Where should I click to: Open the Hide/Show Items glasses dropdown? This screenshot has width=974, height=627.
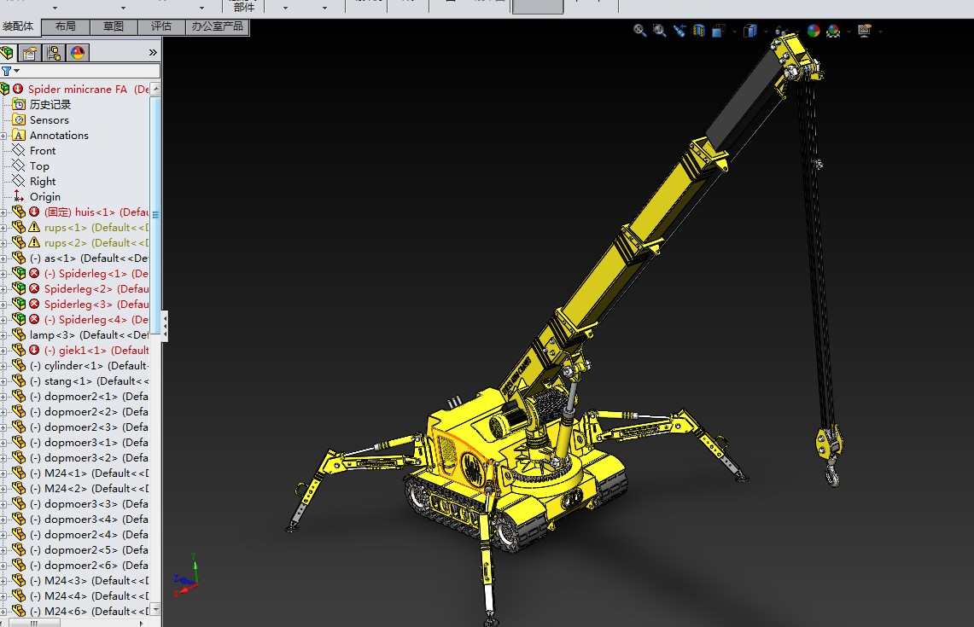780,31
